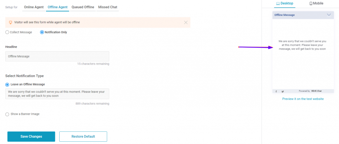The image size is (339, 144).
Task: Open the Missed Chat tab
Action: click(108, 7)
